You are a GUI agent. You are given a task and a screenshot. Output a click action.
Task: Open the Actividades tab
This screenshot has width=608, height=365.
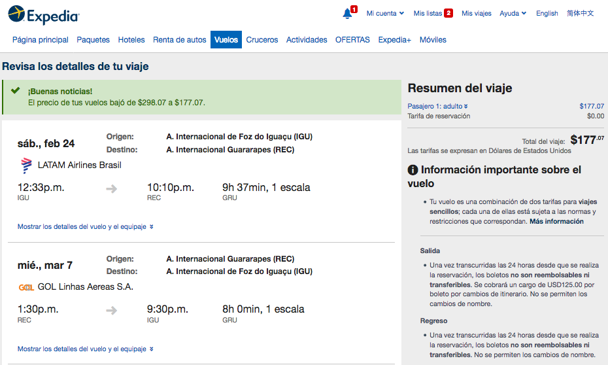pyautogui.click(x=307, y=39)
